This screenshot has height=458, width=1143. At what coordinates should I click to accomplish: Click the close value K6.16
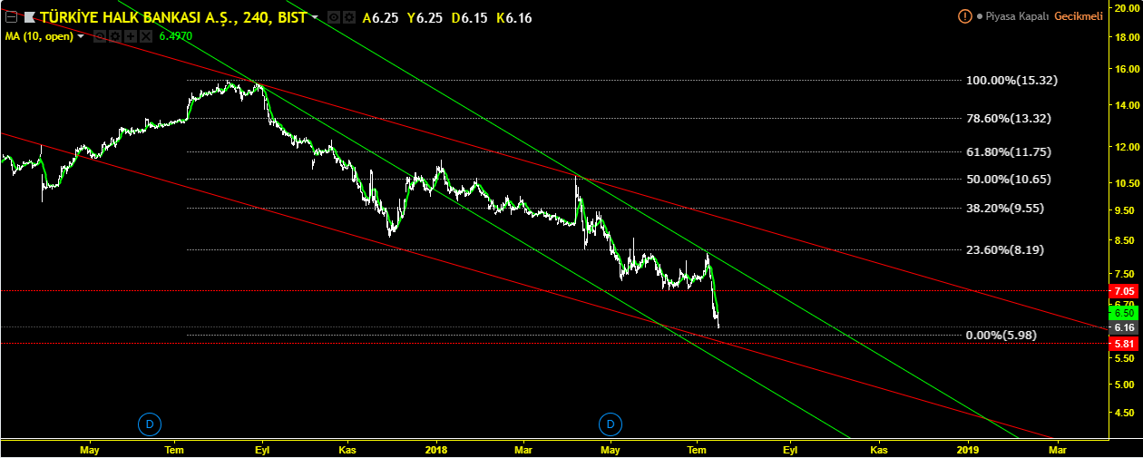coord(514,17)
